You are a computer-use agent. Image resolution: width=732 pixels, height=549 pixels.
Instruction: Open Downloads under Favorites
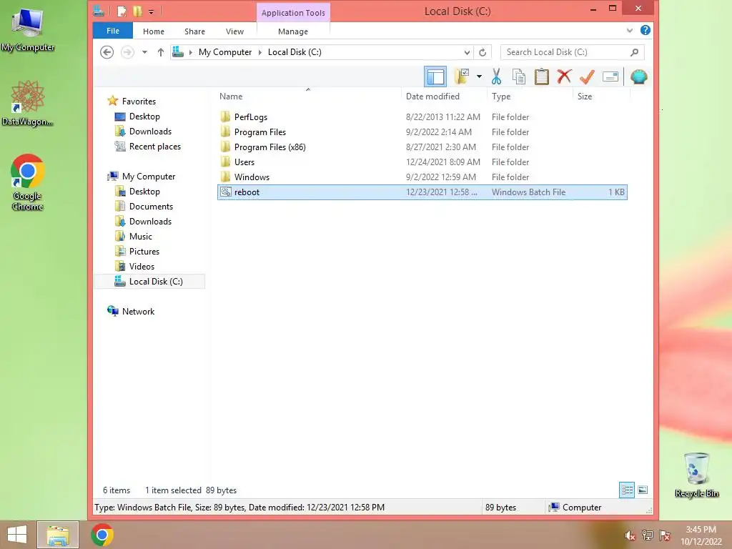click(150, 132)
